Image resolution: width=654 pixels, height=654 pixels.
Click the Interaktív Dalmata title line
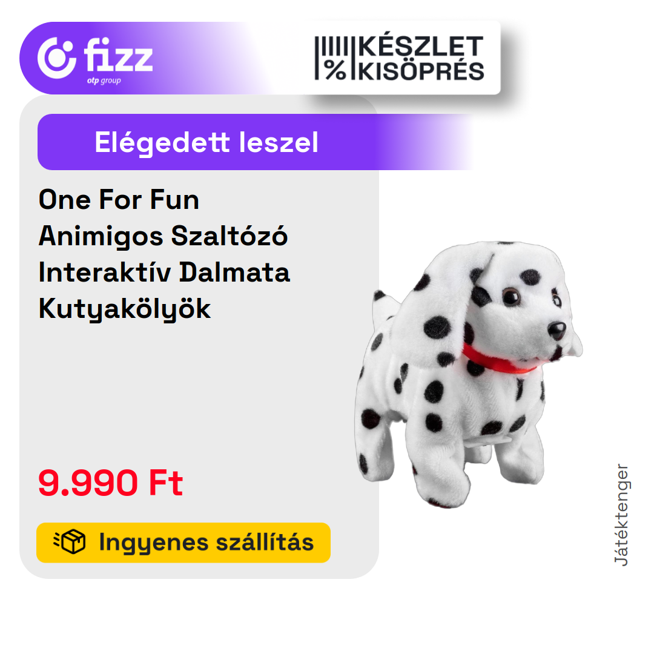(x=164, y=272)
